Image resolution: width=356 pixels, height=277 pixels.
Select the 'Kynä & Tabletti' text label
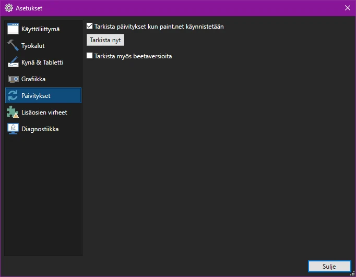point(42,62)
